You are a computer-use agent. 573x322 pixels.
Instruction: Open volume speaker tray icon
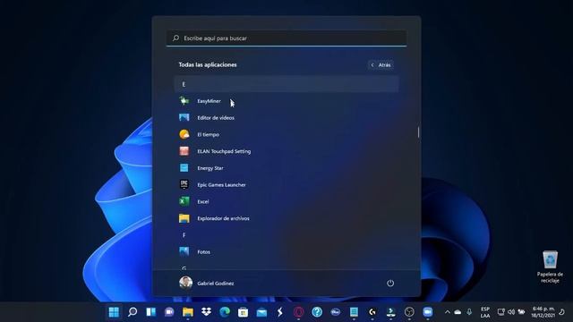tap(511, 312)
